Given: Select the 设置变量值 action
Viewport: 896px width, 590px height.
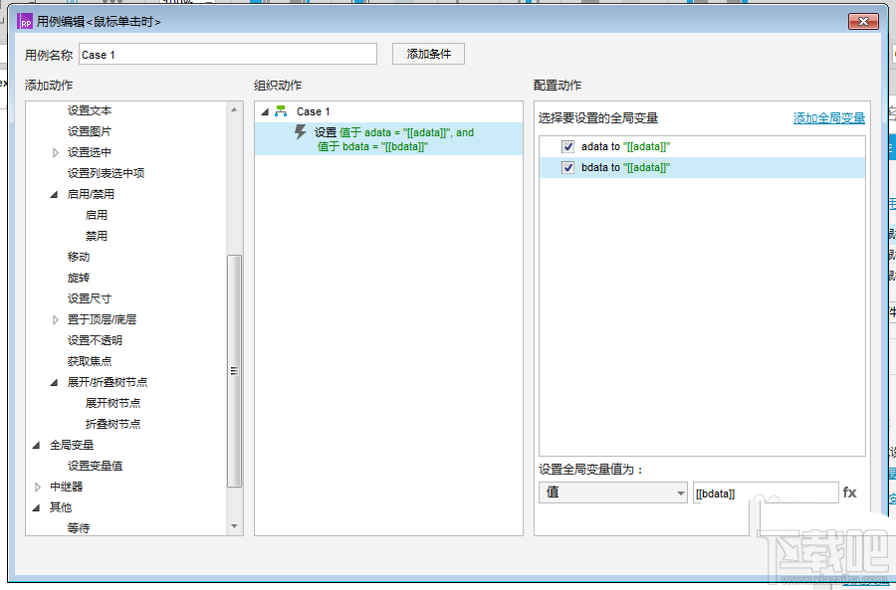Looking at the screenshot, I should pyautogui.click(x=95, y=466).
